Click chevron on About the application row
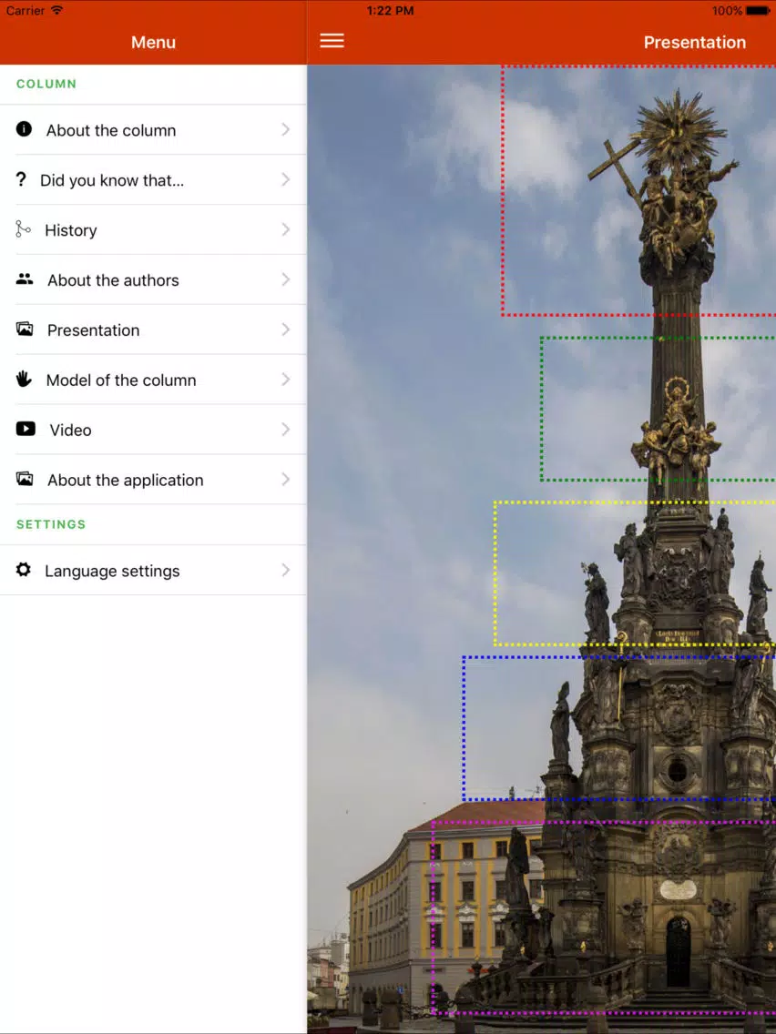This screenshot has height=1034, width=776. tap(286, 480)
